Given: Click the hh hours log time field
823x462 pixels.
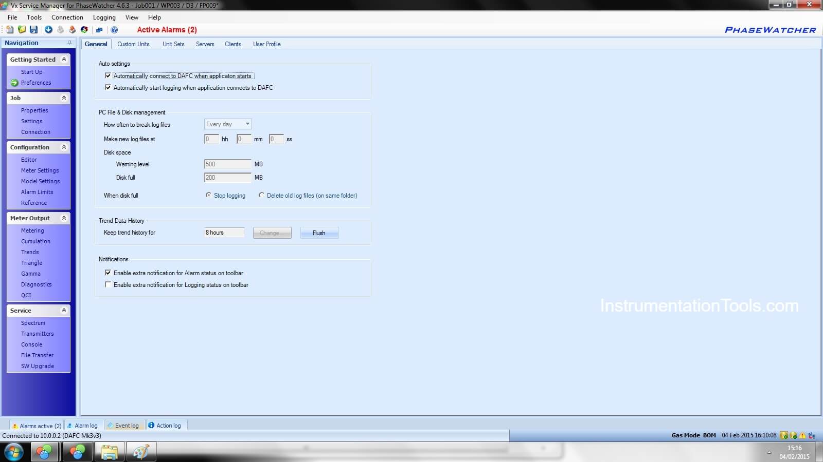Looking at the screenshot, I should click(211, 139).
